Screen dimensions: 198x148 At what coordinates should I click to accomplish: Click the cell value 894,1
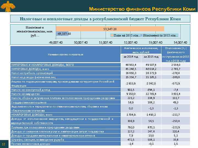151,90
